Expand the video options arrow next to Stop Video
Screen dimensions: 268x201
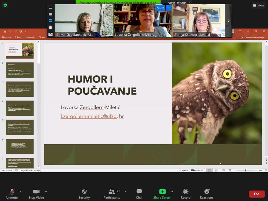click(46, 192)
